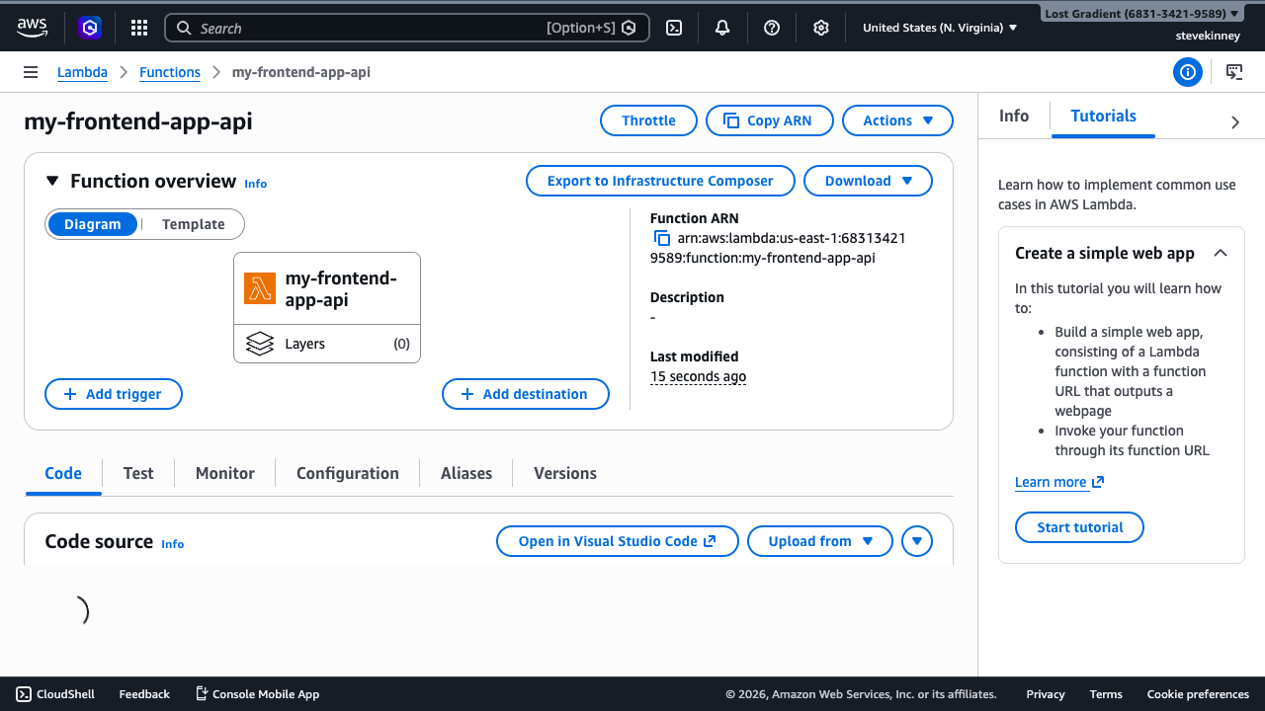Open the AWS services grid menu
Viewport: 1265px width, 711px height.
(139, 28)
